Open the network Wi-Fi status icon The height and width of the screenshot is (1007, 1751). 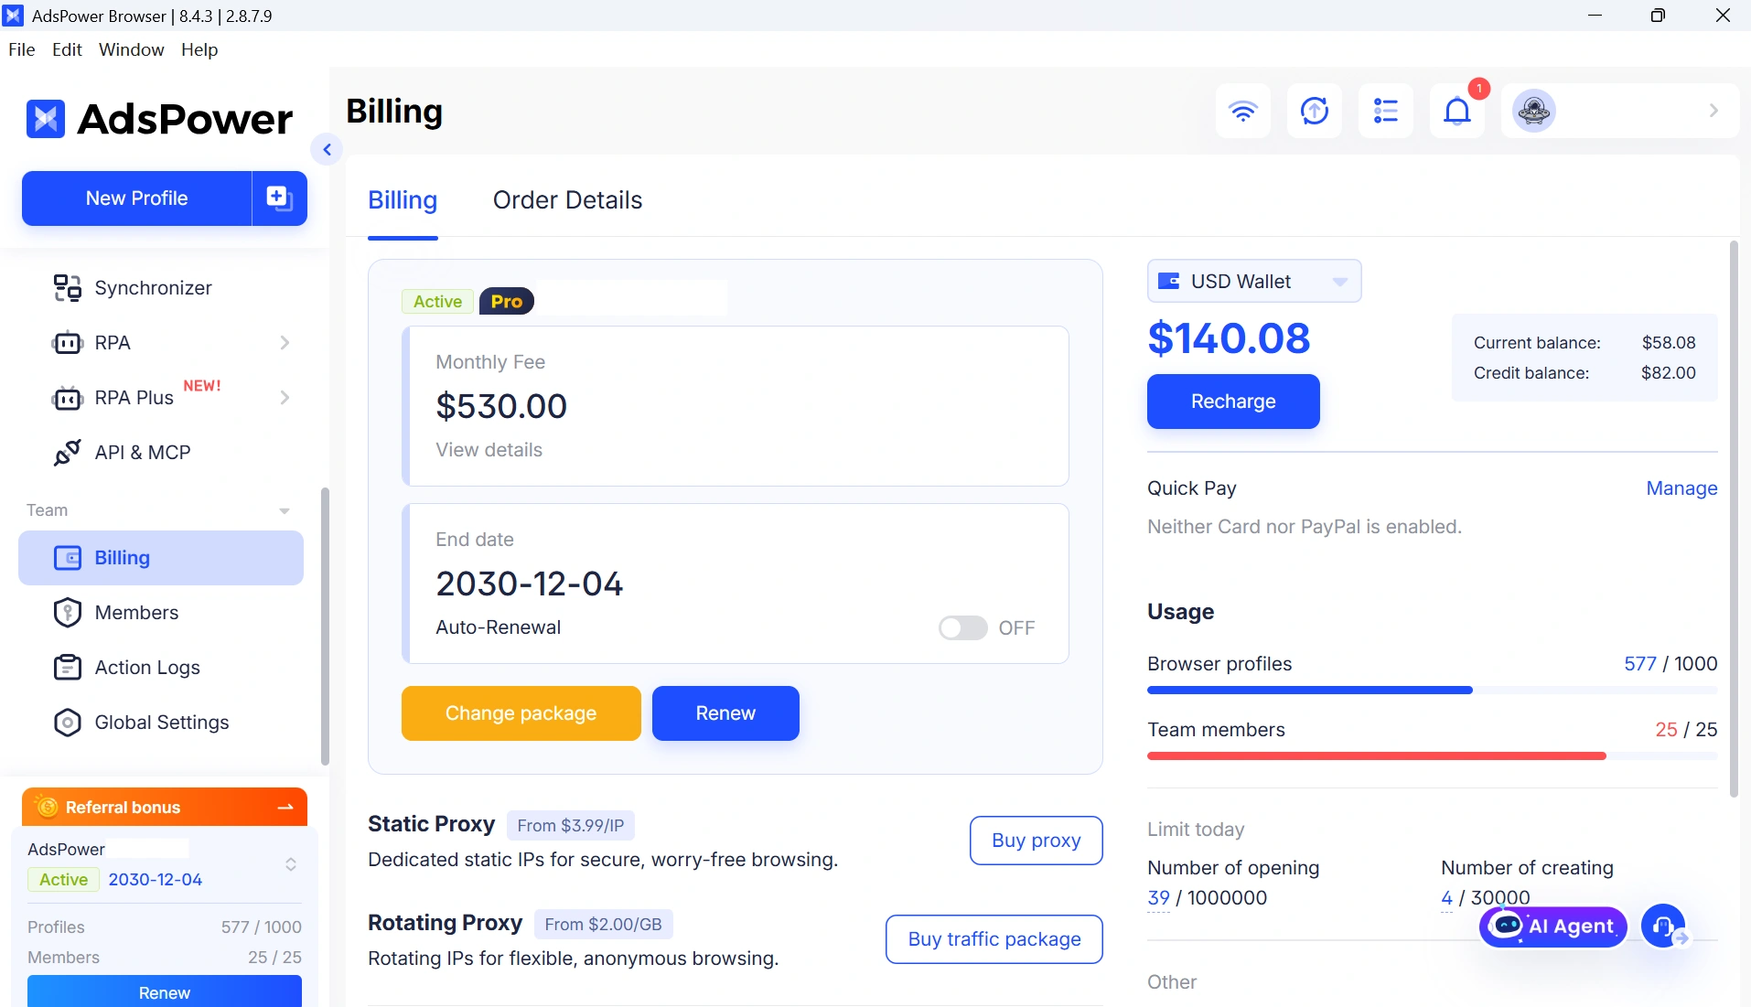coord(1242,111)
